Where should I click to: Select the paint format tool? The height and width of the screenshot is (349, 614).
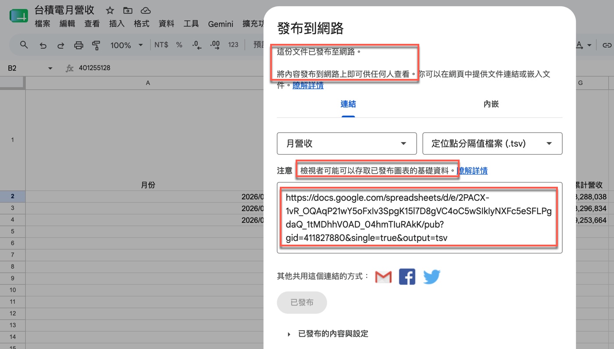(x=96, y=45)
